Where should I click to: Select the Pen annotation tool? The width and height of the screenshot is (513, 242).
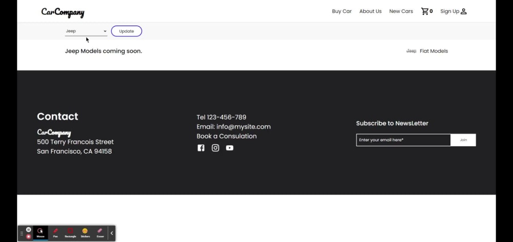(x=55, y=233)
